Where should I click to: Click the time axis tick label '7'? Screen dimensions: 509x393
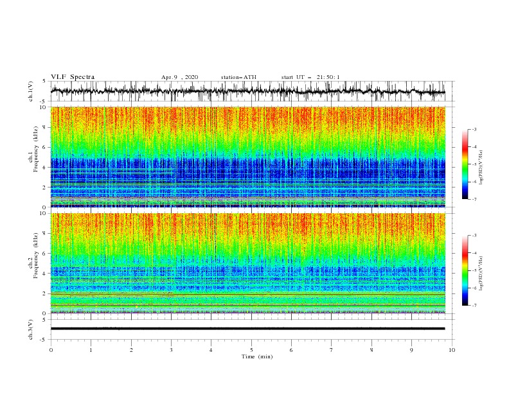coord(332,350)
